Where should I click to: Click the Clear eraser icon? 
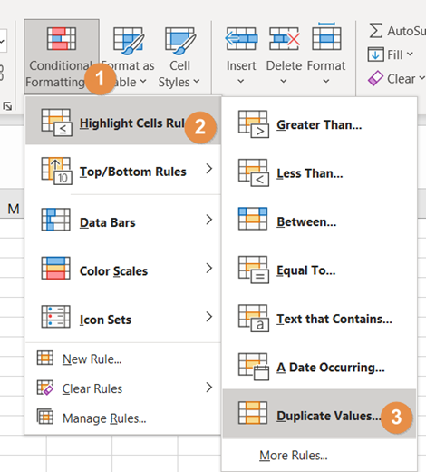[x=375, y=78]
